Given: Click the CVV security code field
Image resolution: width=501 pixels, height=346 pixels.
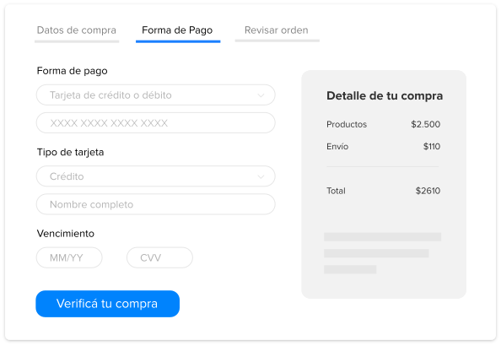Looking at the screenshot, I should [159, 257].
